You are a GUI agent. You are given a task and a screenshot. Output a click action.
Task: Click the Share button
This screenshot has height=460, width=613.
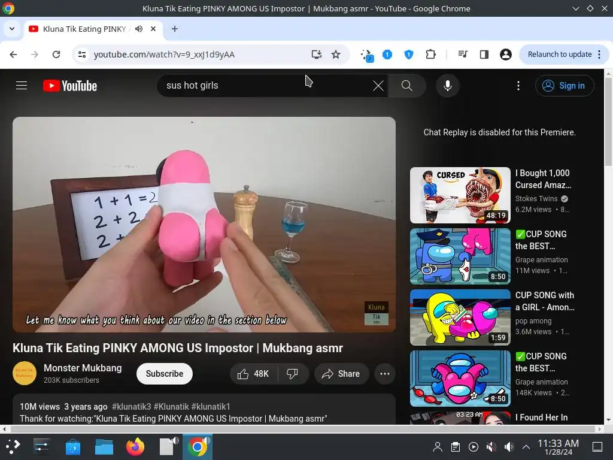click(x=341, y=374)
